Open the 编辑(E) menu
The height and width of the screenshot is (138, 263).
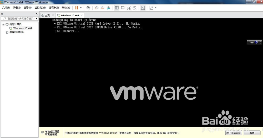17,8
